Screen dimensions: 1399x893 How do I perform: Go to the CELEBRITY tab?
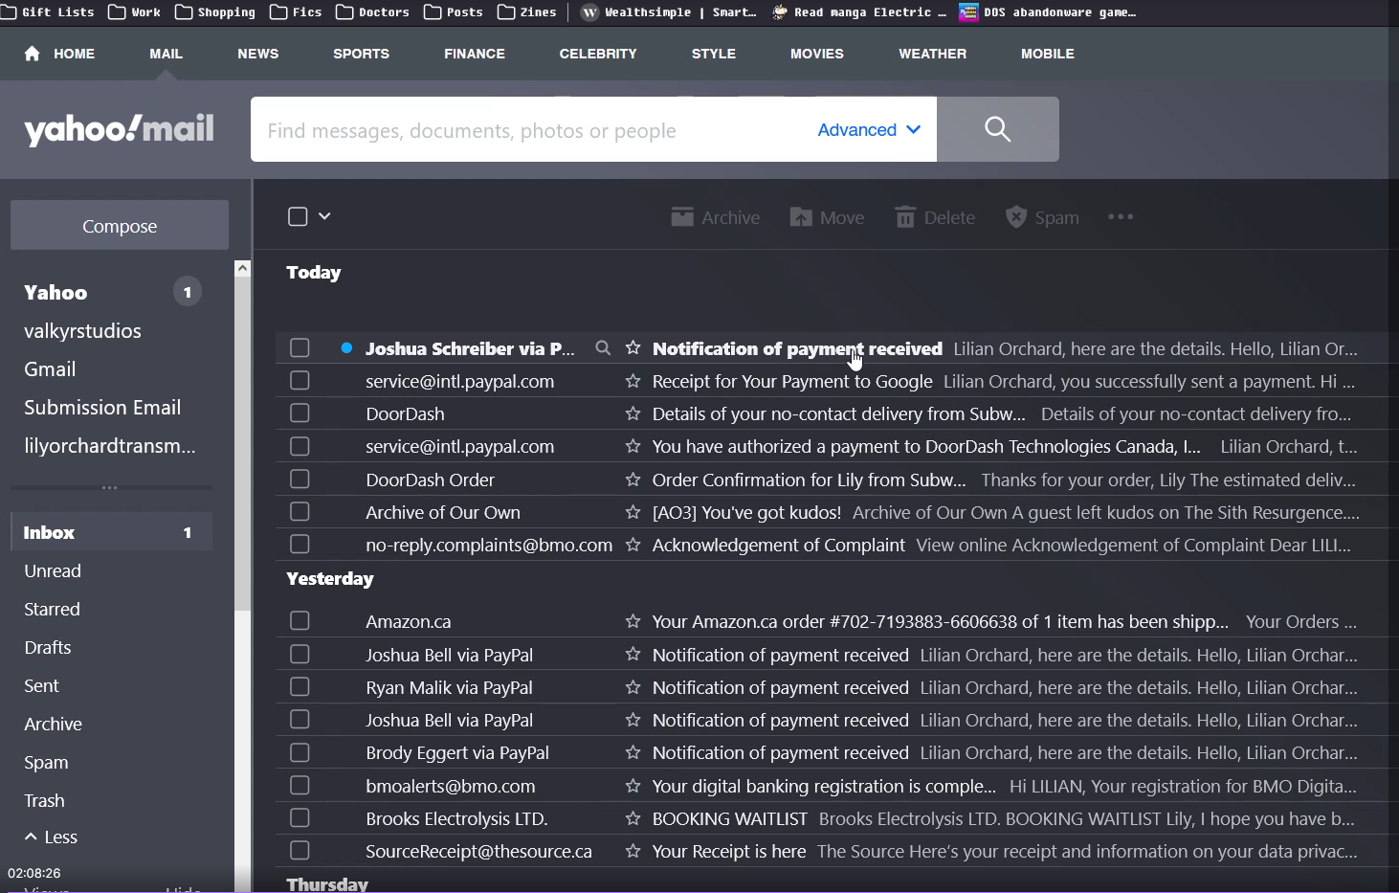(598, 54)
